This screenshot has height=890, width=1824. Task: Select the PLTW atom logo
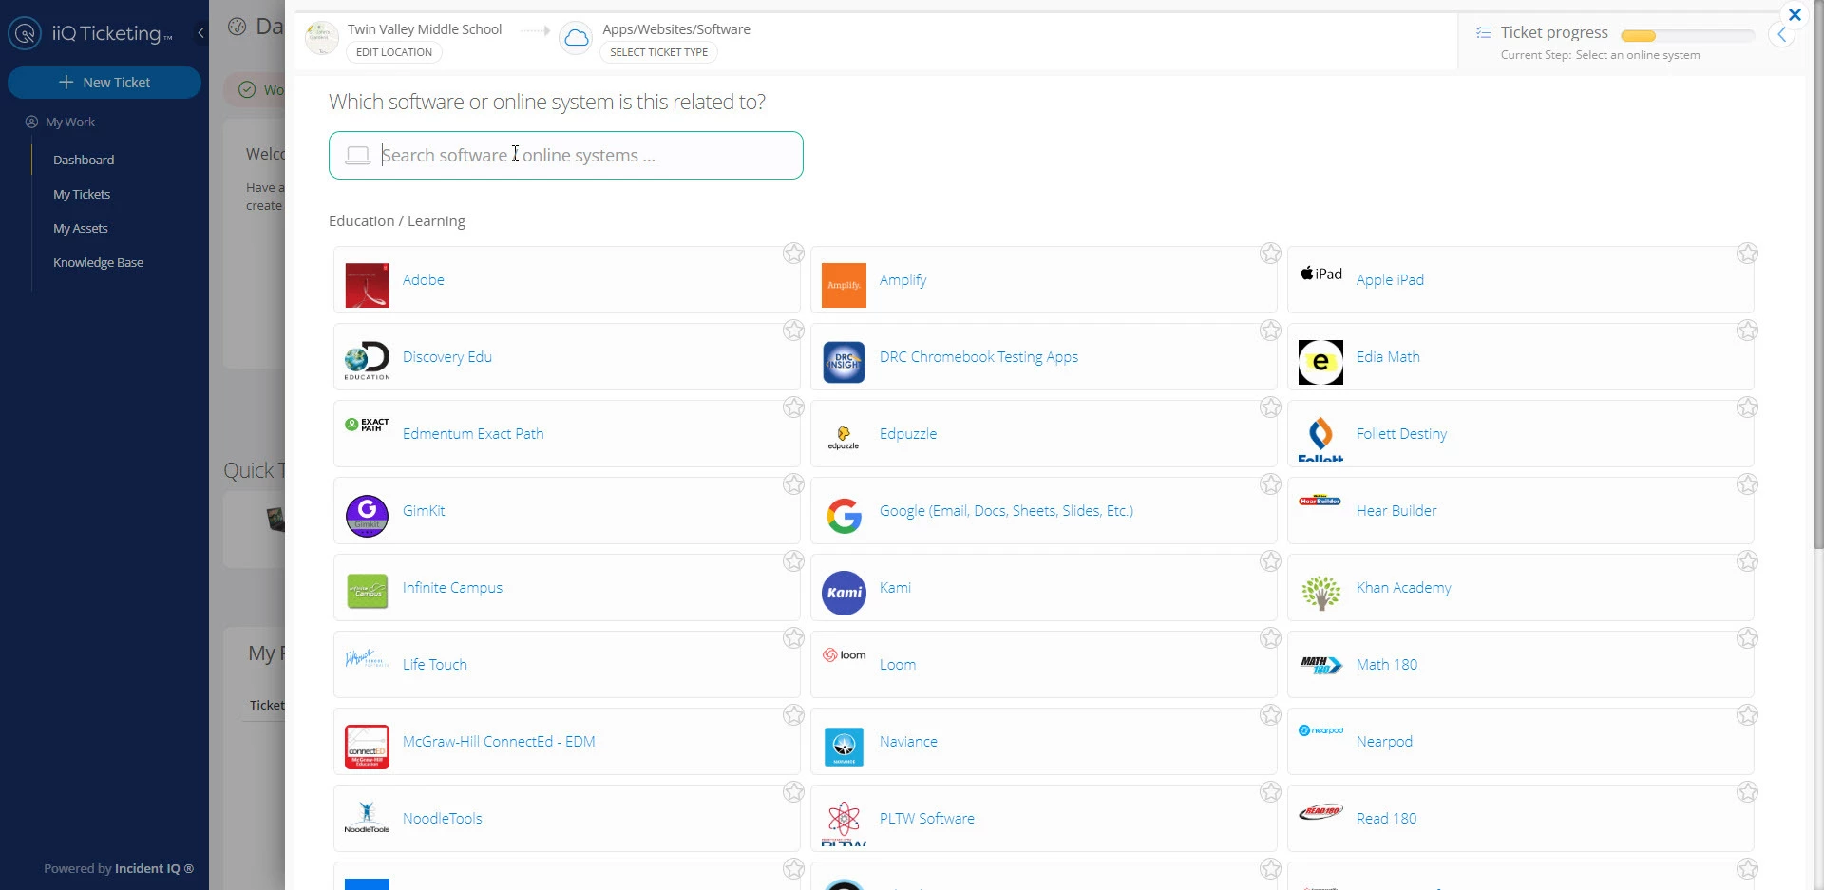(844, 823)
